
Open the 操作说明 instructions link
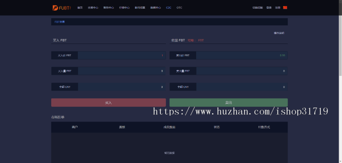(x=279, y=33)
